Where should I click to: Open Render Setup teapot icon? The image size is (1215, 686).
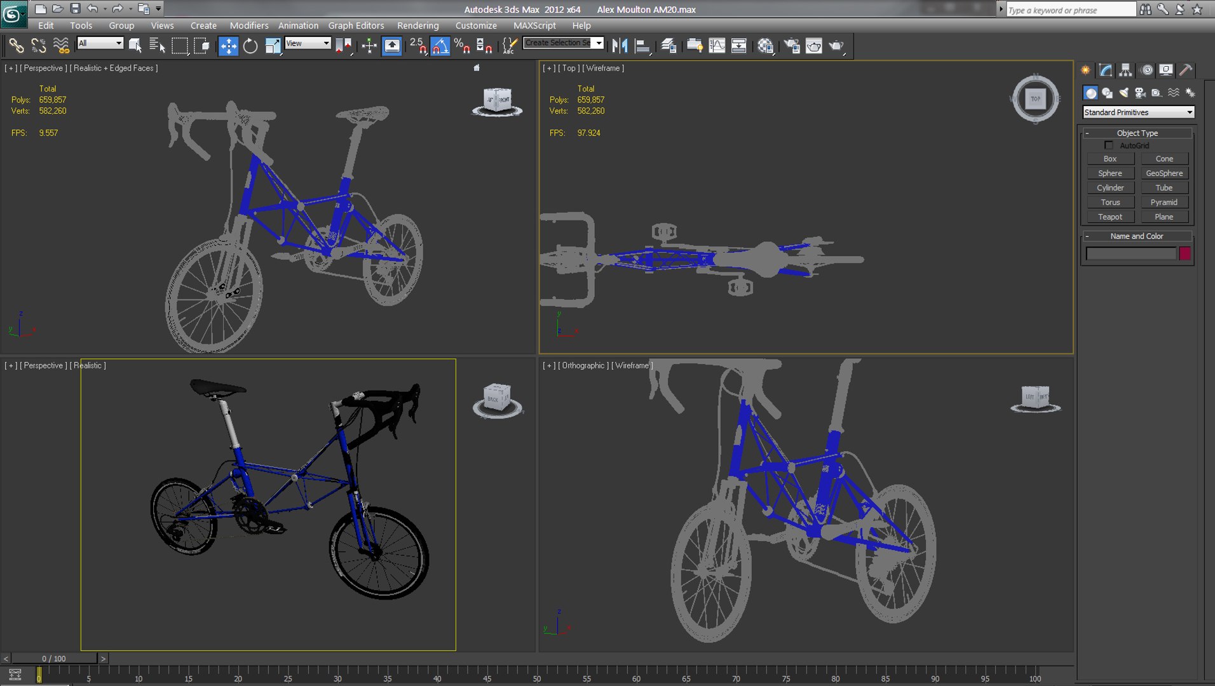[792, 46]
